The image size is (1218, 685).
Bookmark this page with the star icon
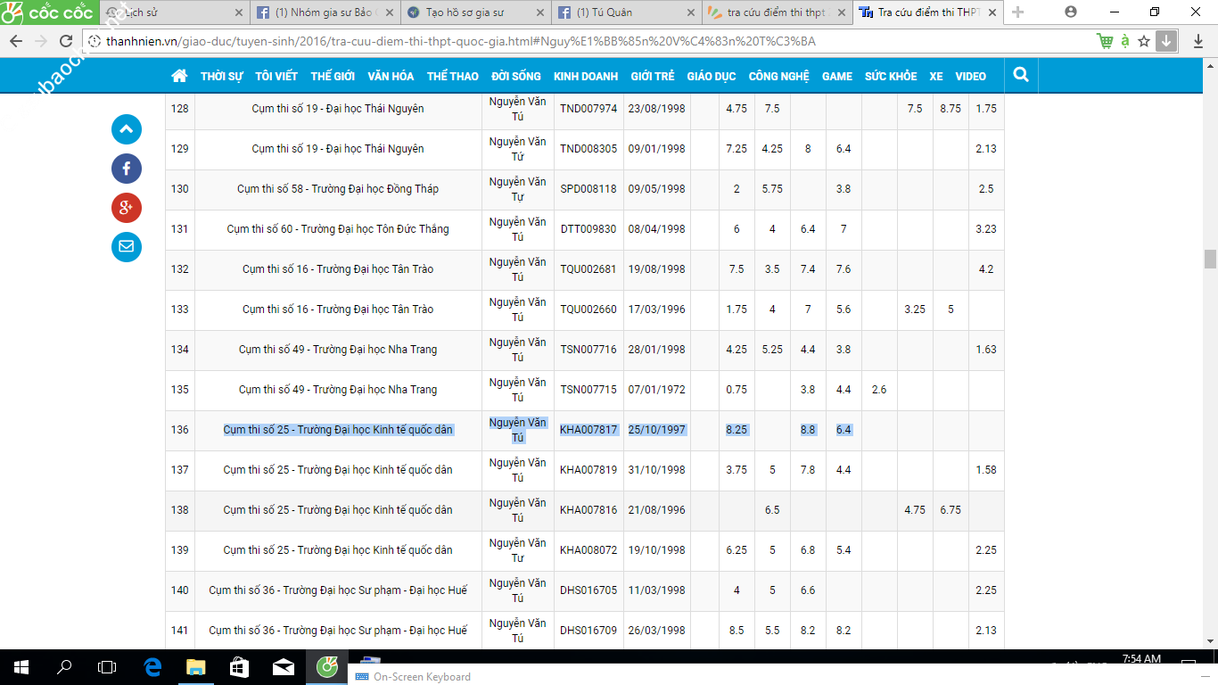tap(1144, 41)
